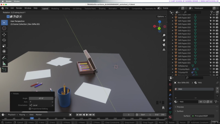Play animation in reverse
This screenshot has width=220, height=124.
(x=84, y=115)
